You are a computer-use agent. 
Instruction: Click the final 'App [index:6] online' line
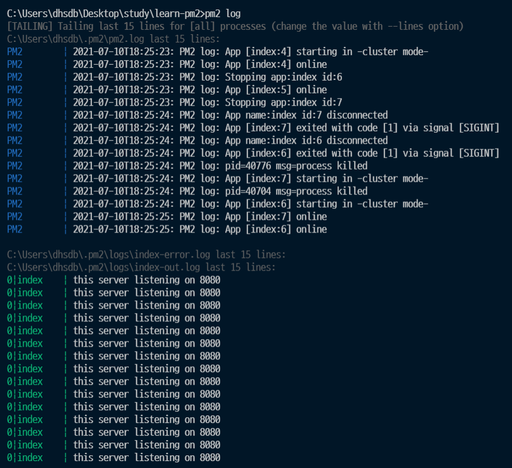(167, 229)
